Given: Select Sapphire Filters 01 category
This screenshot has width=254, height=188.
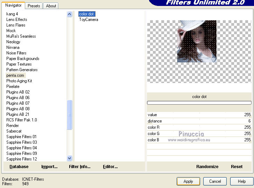Looking at the screenshot, I should click(21, 137).
